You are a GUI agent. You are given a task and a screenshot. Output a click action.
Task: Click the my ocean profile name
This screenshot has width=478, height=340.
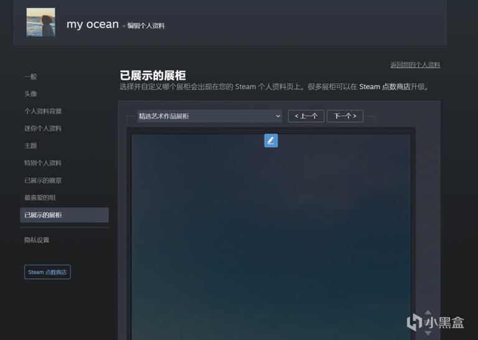[93, 24]
